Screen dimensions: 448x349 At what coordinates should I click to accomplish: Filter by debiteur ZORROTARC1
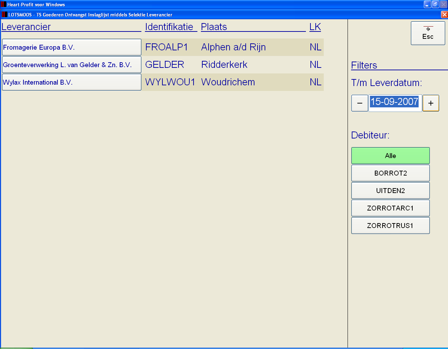pyautogui.click(x=390, y=208)
